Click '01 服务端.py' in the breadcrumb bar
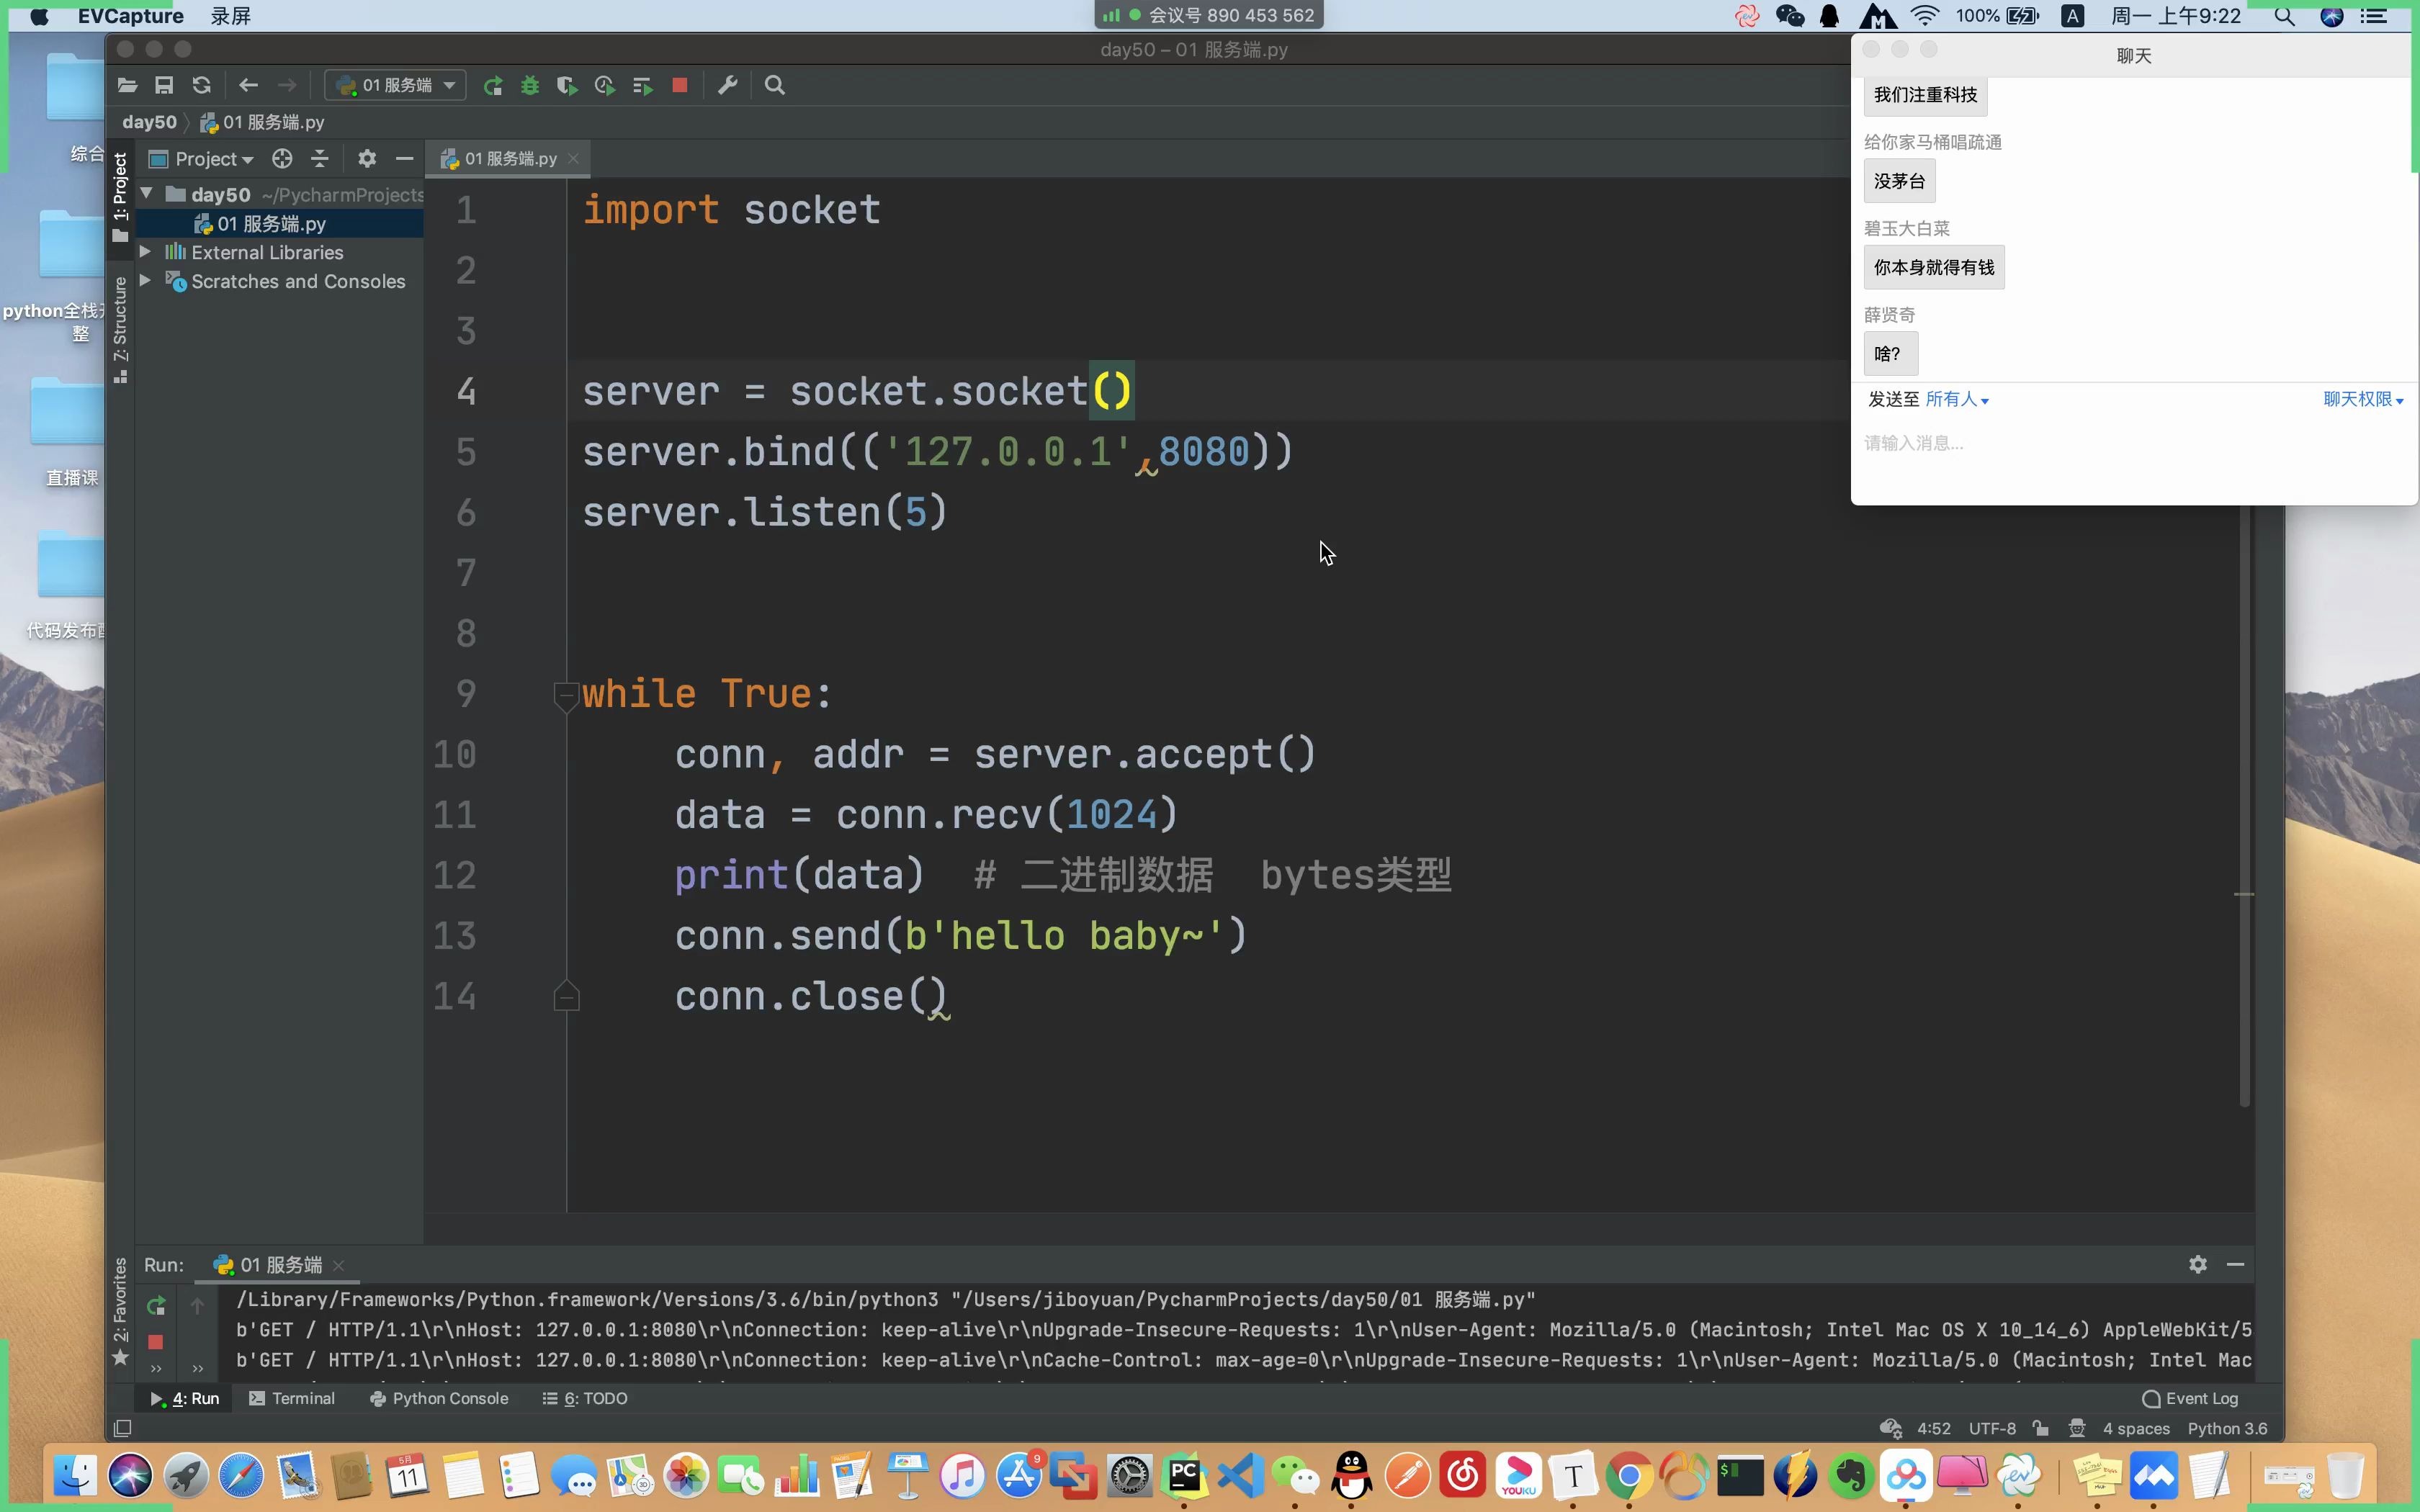The width and height of the screenshot is (2420, 1512). point(263,122)
